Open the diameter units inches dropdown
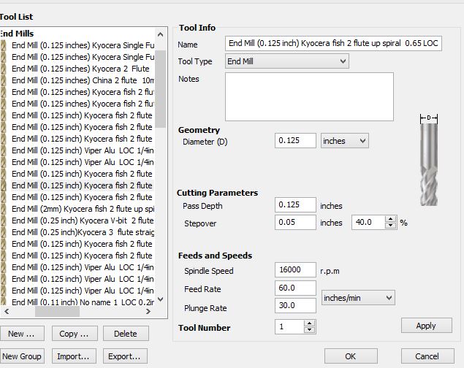This screenshot has width=464, height=368. [x=344, y=140]
